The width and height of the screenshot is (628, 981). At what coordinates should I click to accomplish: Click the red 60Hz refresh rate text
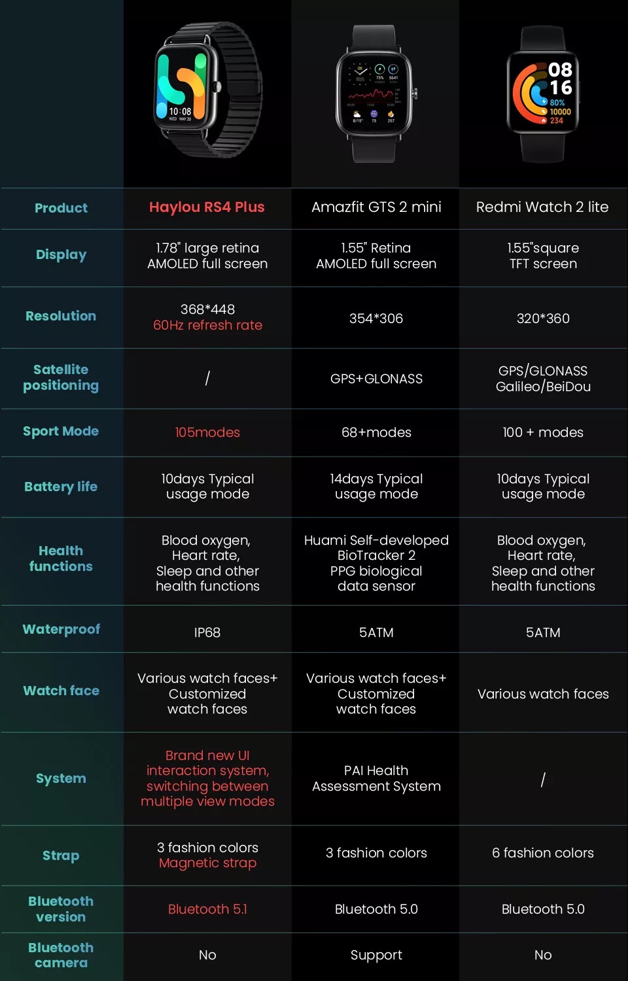[207, 325]
